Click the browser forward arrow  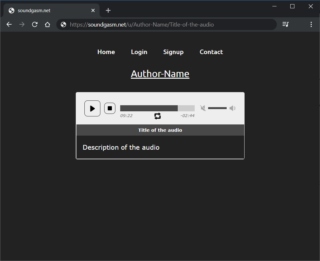click(x=22, y=25)
